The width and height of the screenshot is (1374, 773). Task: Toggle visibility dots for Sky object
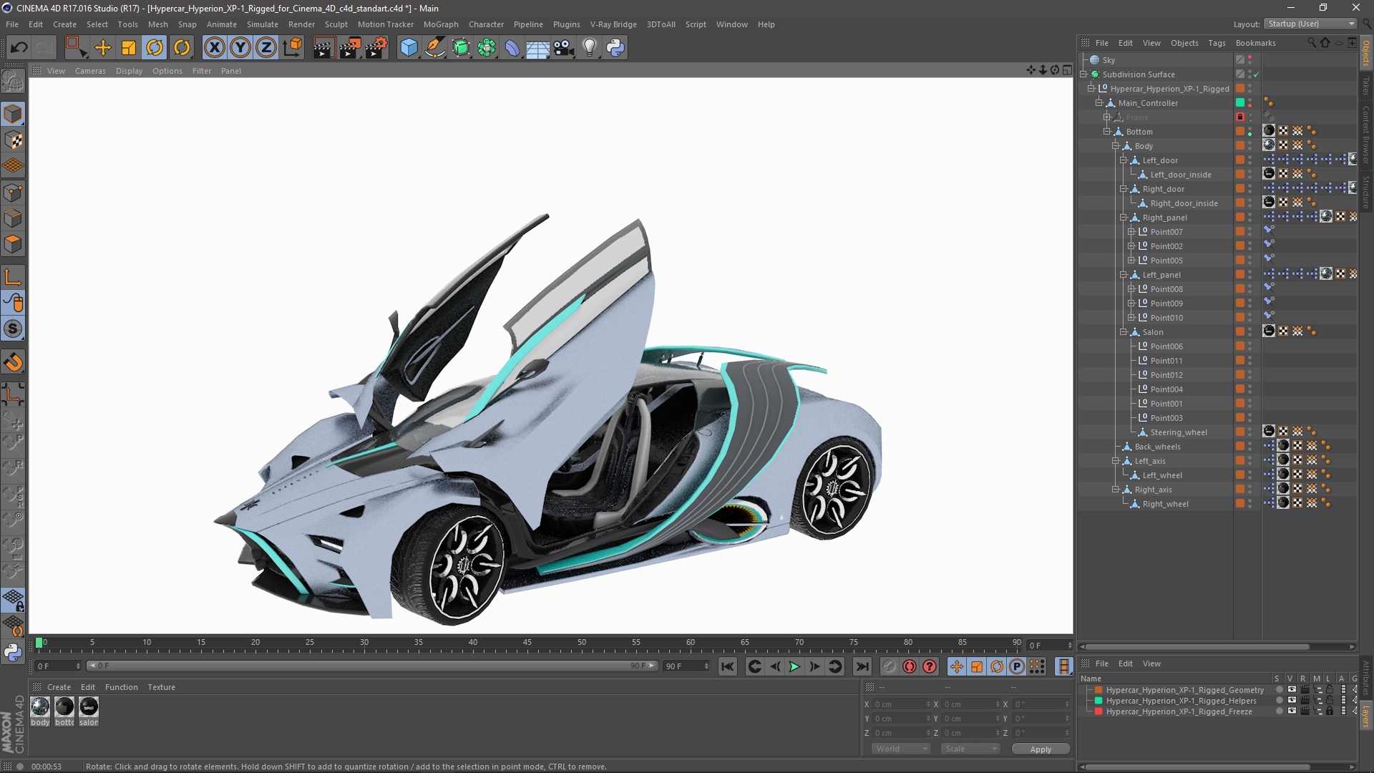click(x=1250, y=60)
